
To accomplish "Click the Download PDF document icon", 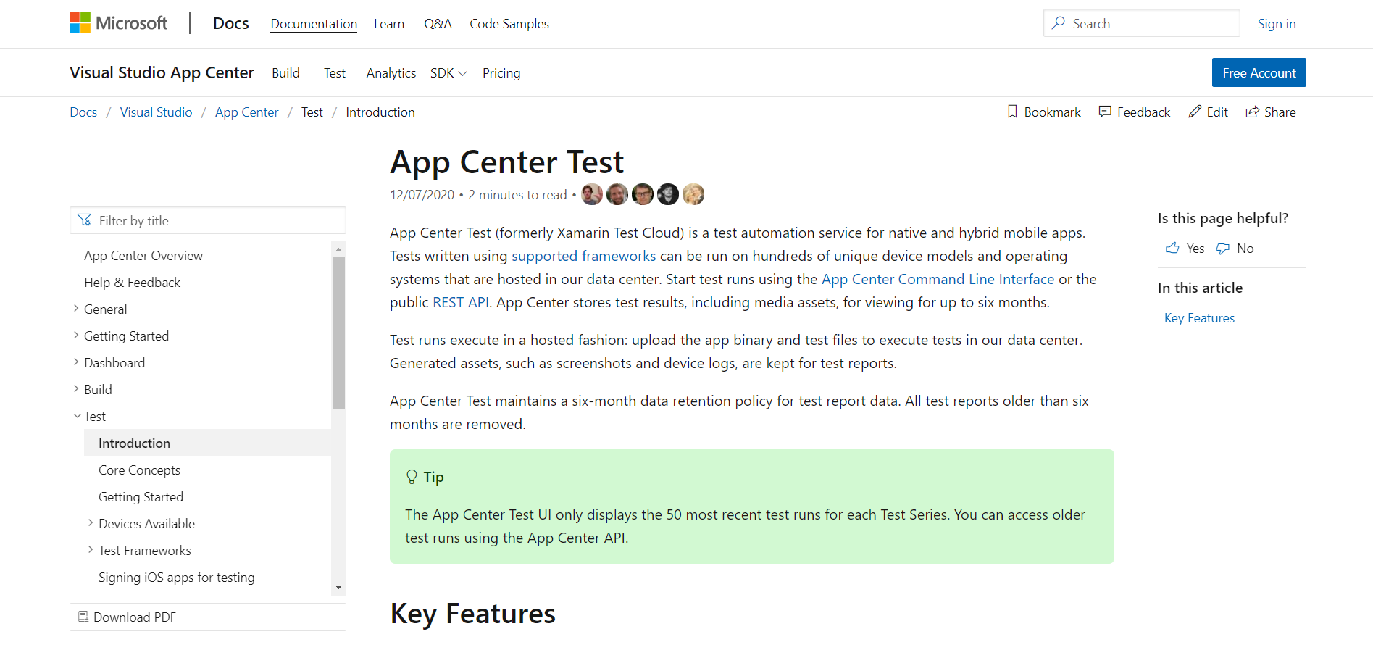I will pos(83,617).
